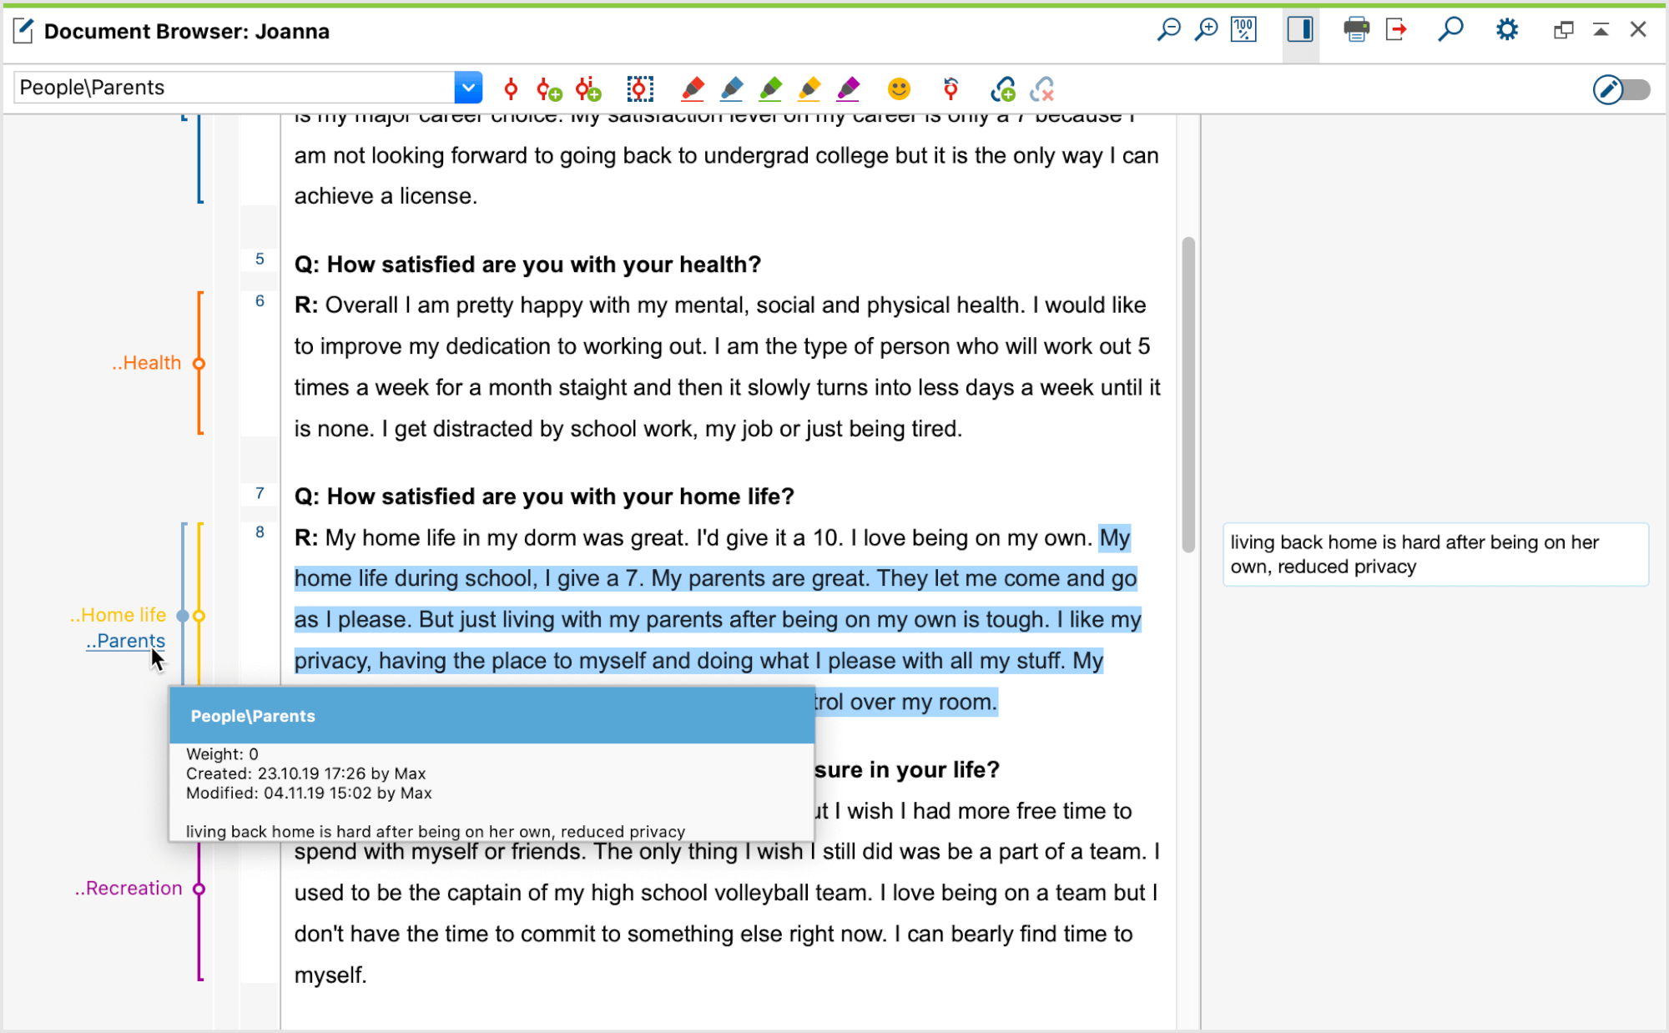Screen dimensions: 1669x1033
Task: Code with an emoticon smiley
Action: pos(899,88)
